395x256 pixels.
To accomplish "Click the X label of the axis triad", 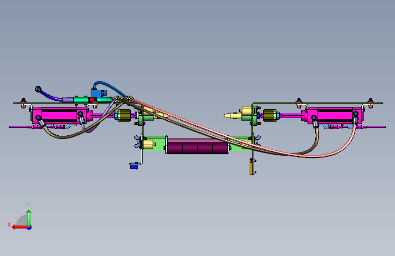I will pyautogui.click(x=9, y=225).
